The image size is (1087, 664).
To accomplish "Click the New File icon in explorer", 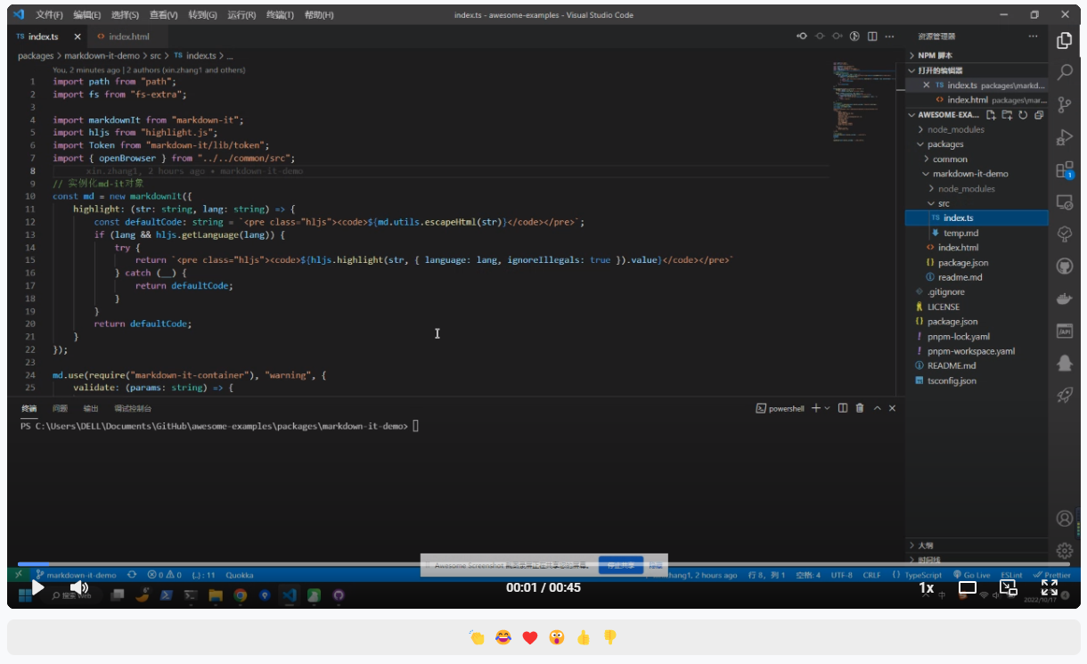I will pyautogui.click(x=991, y=115).
